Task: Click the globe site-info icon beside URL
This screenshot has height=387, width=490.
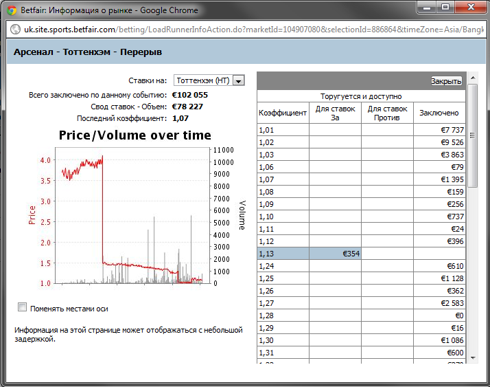Action: 15,30
